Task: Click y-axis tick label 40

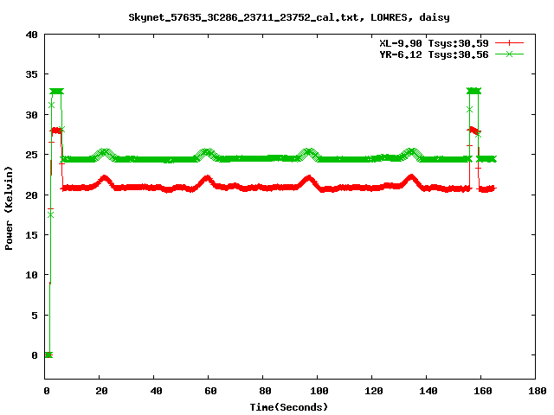Action: click(31, 35)
